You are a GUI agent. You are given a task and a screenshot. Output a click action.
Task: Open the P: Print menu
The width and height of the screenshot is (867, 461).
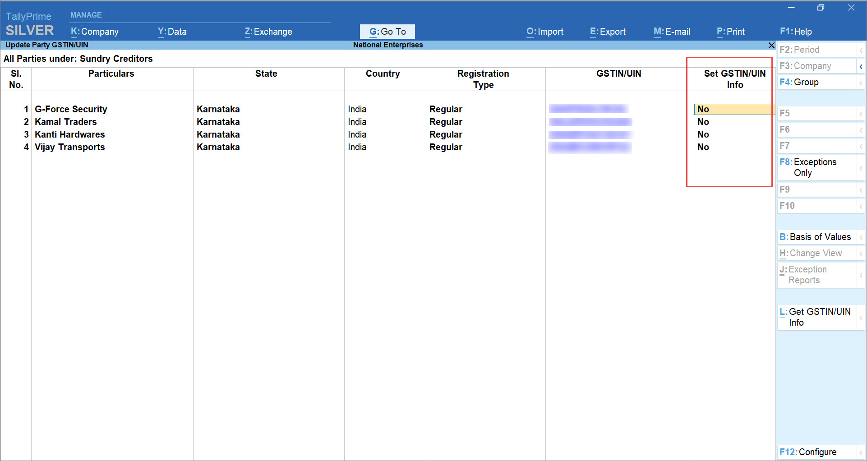(x=731, y=32)
